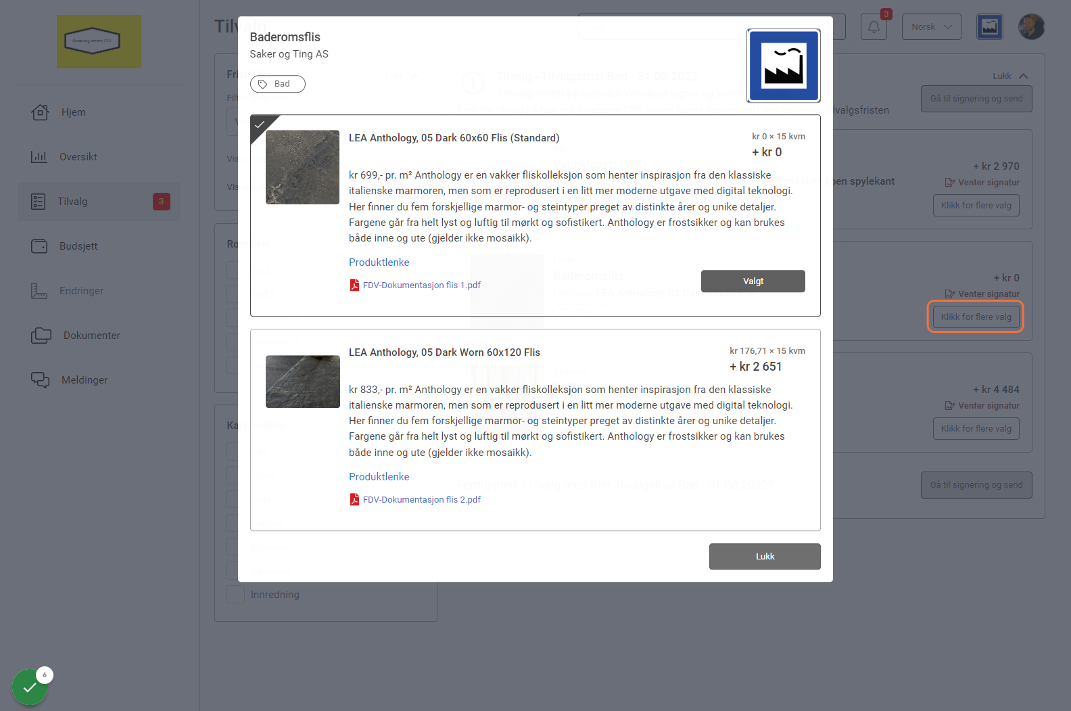Click the + kr 2 651 price text
Screen dimensions: 1071x711
pyautogui.click(x=756, y=367)
